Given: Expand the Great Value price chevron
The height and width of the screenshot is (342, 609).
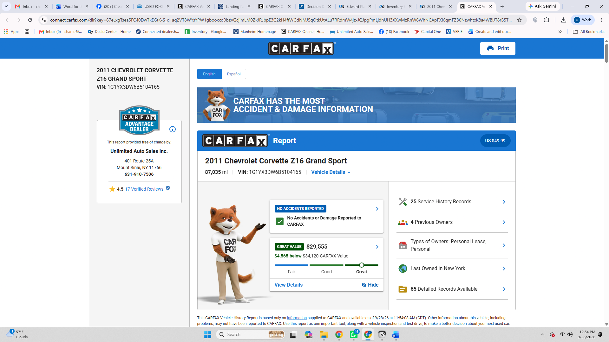Looking at the screenshot, I should tap(377, 247).
